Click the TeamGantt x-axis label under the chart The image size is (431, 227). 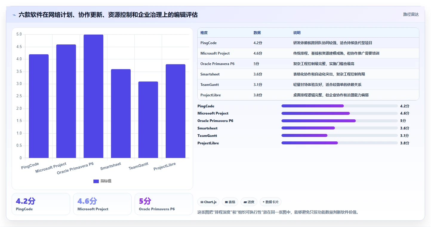[x=138, y=166]
